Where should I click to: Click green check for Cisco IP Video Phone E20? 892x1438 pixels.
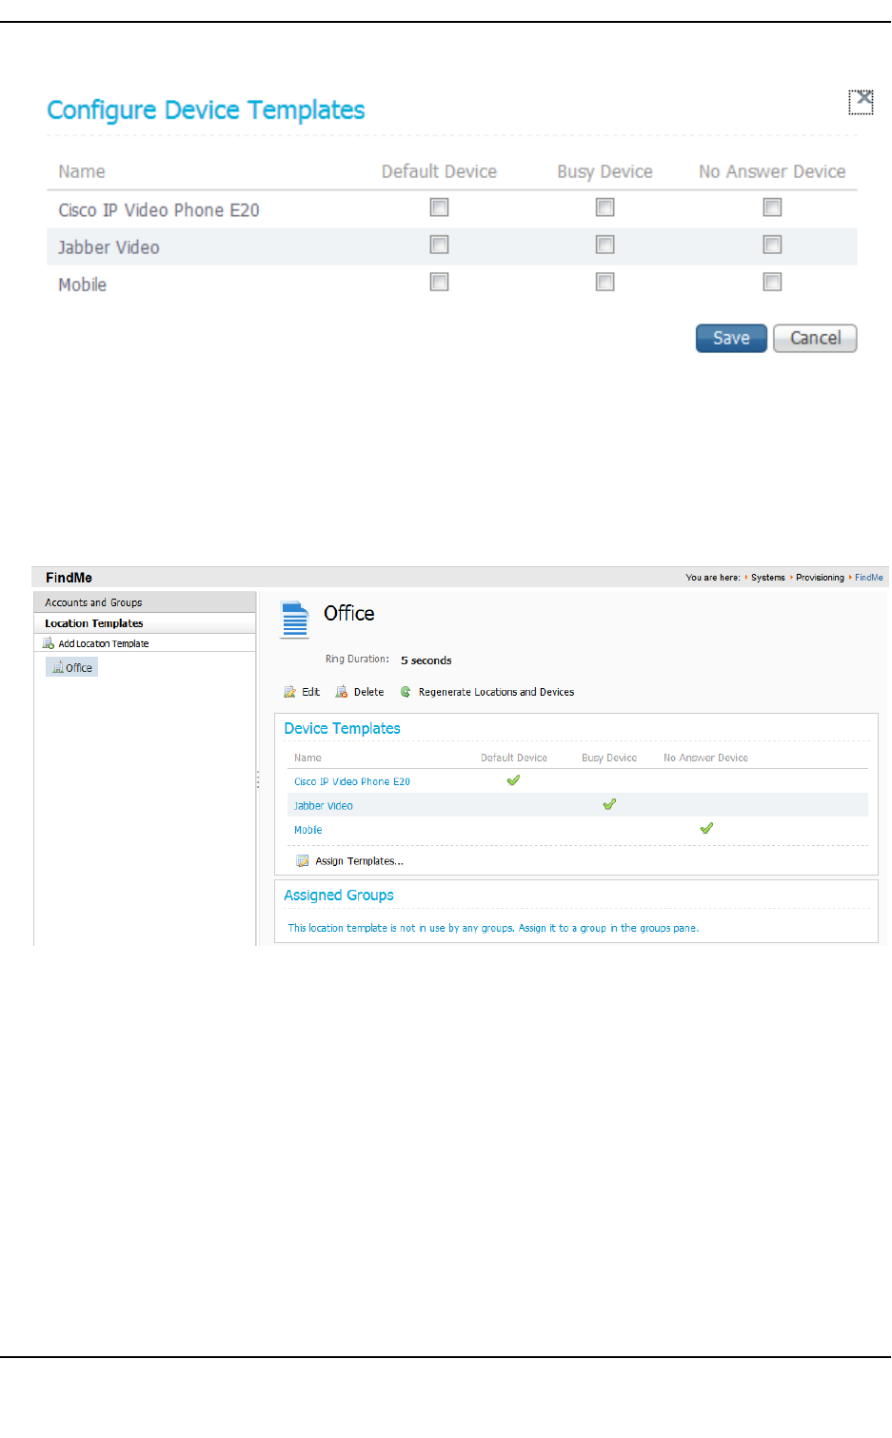click(513, 780)
